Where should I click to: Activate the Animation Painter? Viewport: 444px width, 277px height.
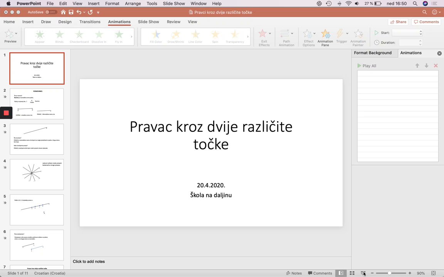coord(358,38)
